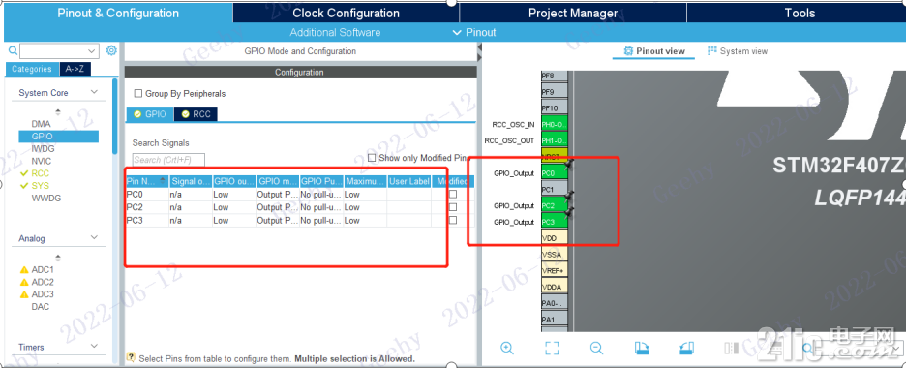The image size is (906, 368).
Task: Select the VDDA pin on the chip
Action: click(x=554, y=287)
